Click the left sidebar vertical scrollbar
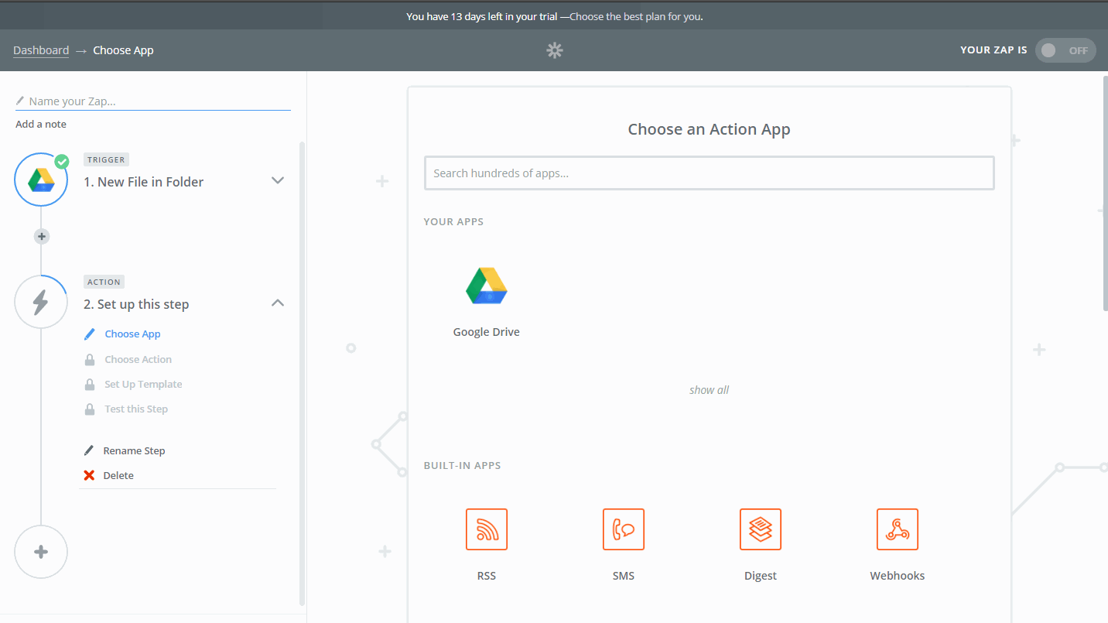Viewport: 1108px width, 623px height. coord(302,373)
